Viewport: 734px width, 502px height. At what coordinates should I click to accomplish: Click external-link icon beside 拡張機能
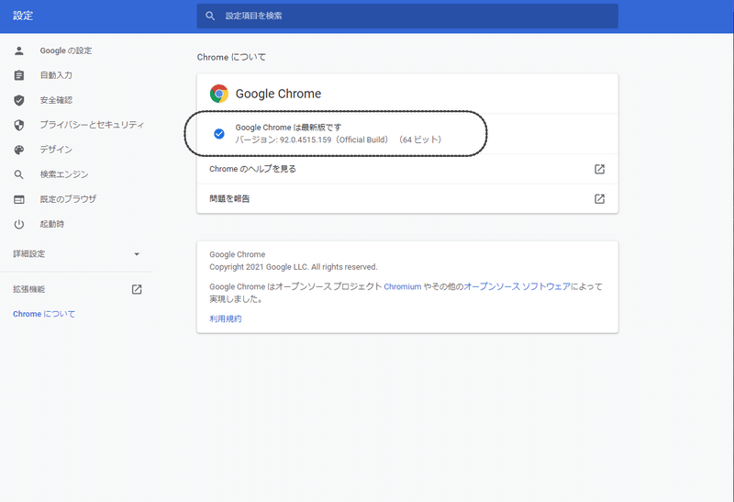click(x=137, y=289)
